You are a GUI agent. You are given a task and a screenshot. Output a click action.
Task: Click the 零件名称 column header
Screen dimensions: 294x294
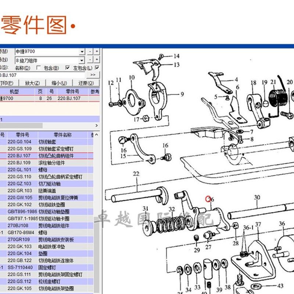click(63, 134)
